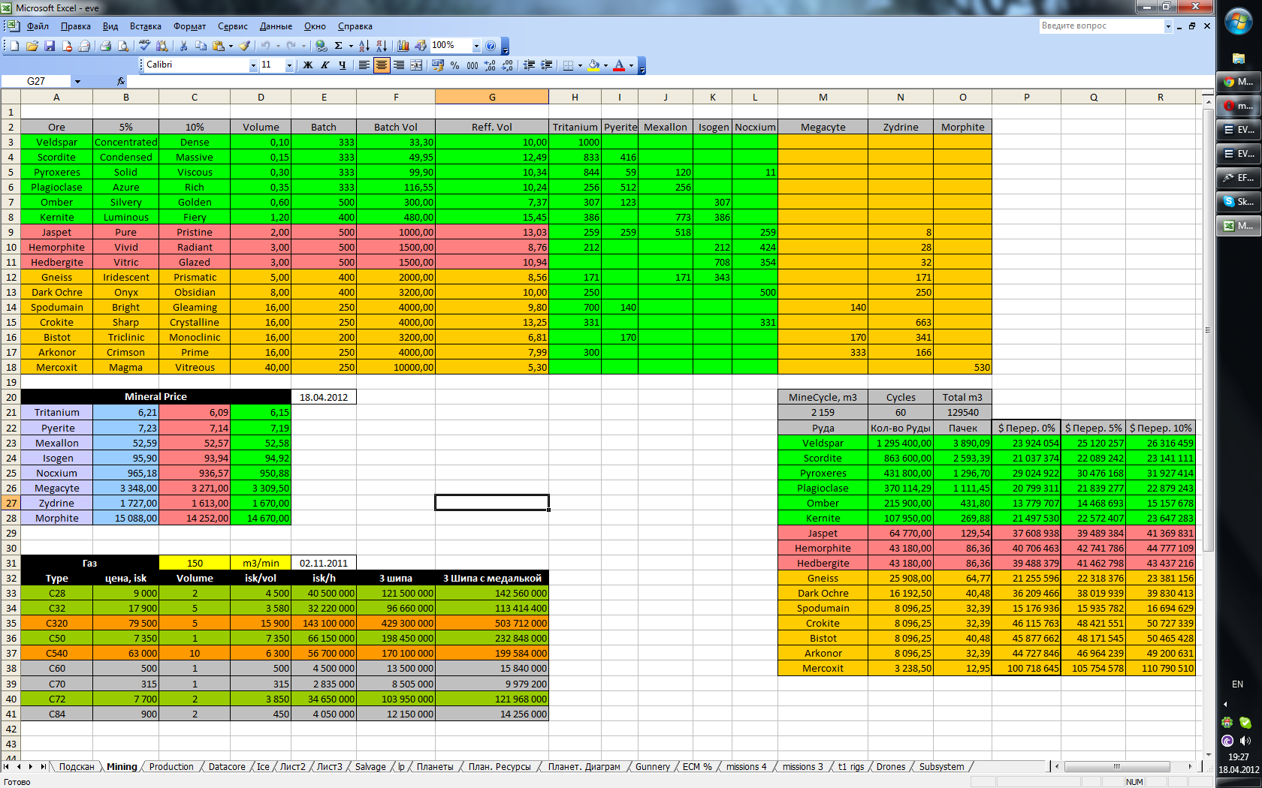Insert a hyperlink using globe icon
The height and width of the screenshot is (788, 1262).
click(321, 46)
